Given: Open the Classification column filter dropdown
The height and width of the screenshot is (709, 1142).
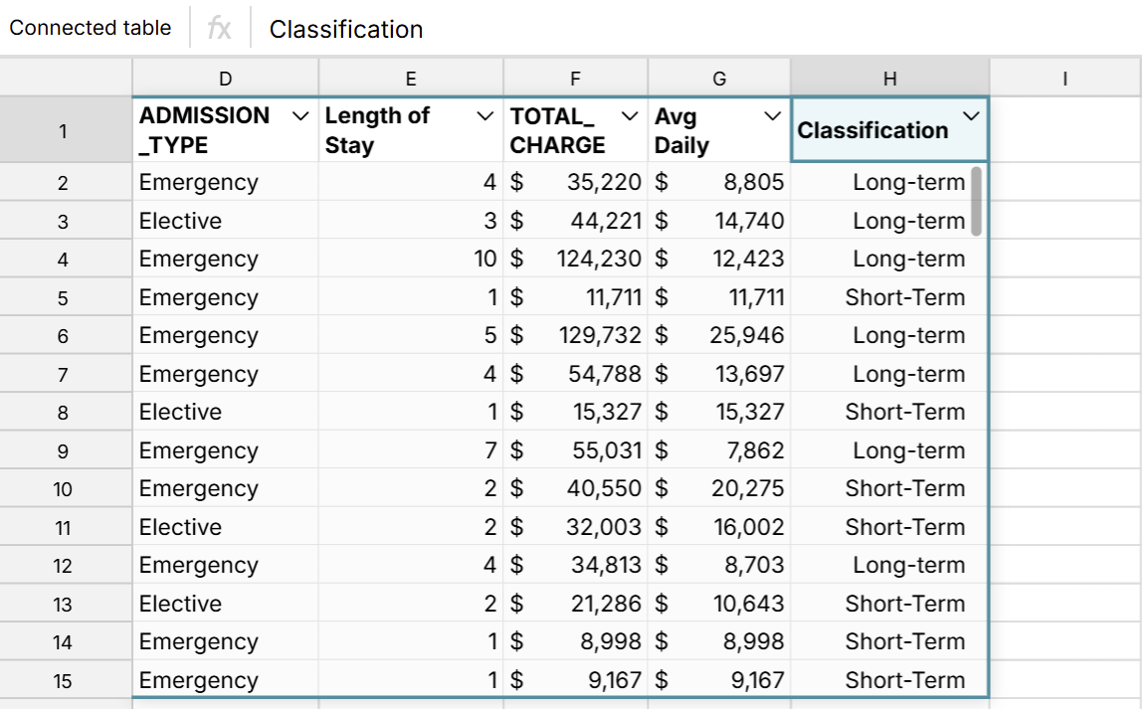Looking at the screenshot, I should (972, 115).
